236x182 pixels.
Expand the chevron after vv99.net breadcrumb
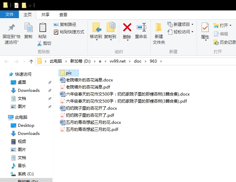tap(130, 61)
